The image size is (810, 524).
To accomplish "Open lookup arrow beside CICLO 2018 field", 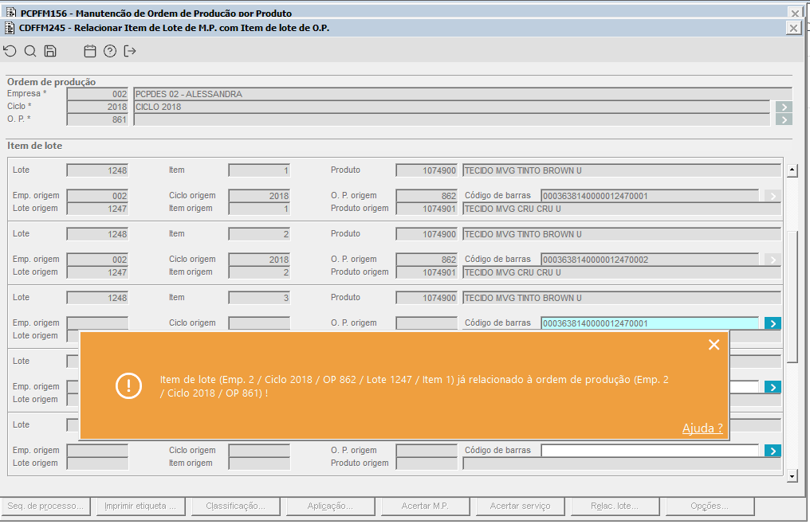I will 784,107.
